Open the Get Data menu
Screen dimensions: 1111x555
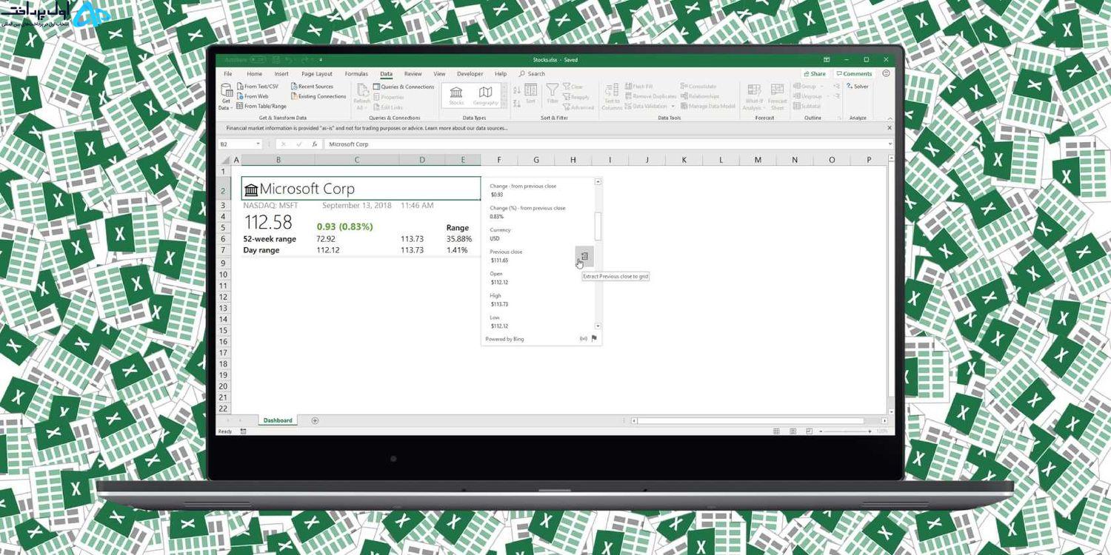tap(226, 96)
